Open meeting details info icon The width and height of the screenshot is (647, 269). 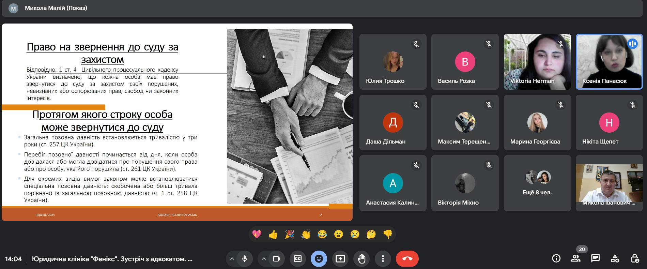point(556,258)
